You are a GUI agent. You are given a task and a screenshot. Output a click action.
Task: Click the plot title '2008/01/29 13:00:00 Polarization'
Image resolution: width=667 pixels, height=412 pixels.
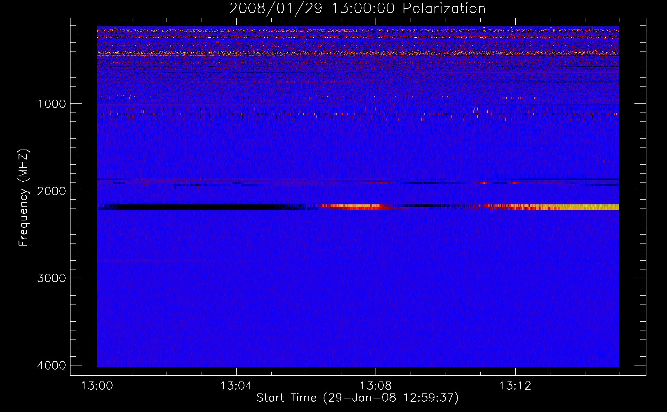[357, 8]
